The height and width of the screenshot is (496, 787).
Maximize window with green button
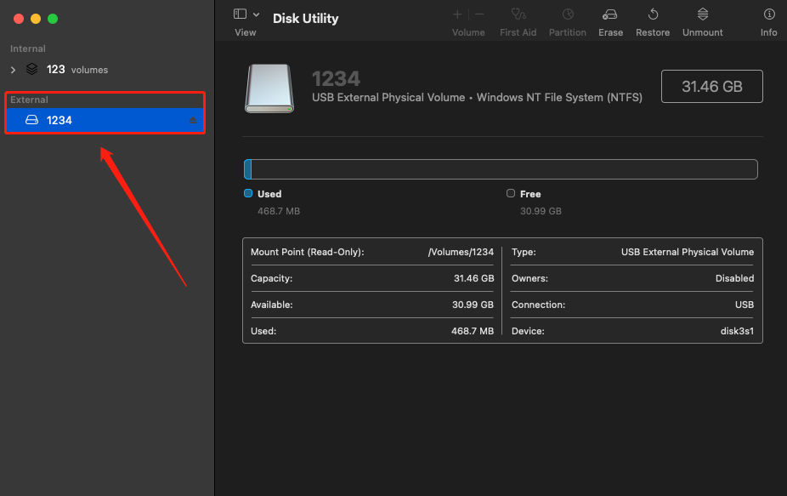click(53, 19)
